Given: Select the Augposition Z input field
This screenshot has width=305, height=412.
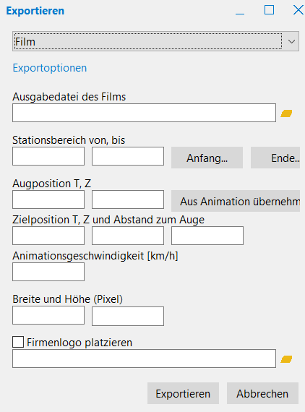Looking at the screenshot, I should coord(128,199).
